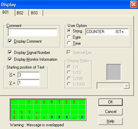Choose the 1/100 display ratio
The height and width of the screenshot is (129, 138).
pos(69,78)
